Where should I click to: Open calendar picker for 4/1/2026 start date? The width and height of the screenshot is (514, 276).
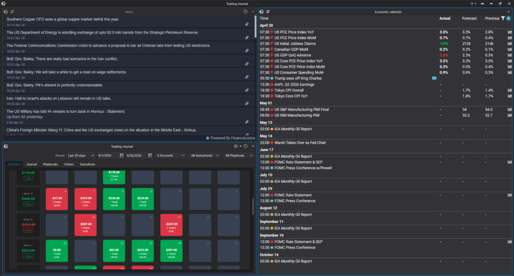pyautogui.click(x=121, y=155)
